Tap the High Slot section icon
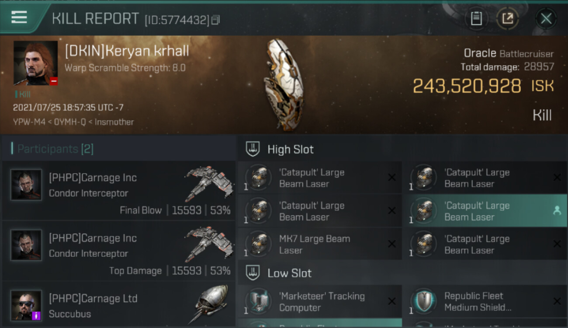This screenshot has height=328, width=568. [x=253, y=149]
